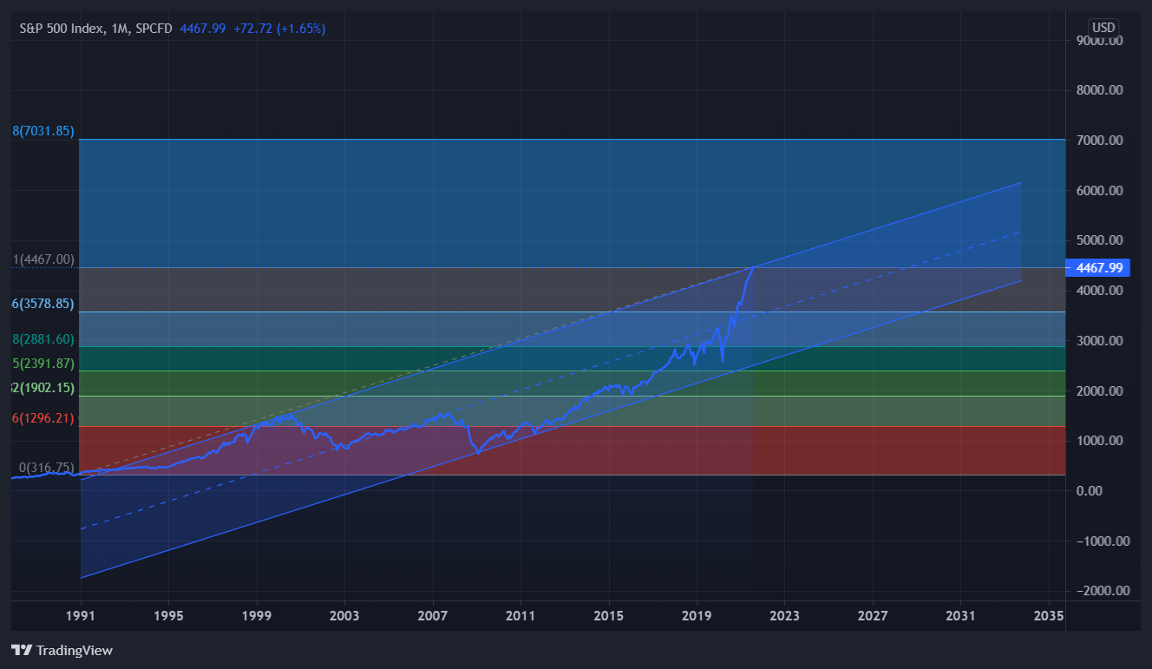Image resolution: width=1152 pixels, height=669 pixels.
Task: Select the red 1296.21 Fibonacci label
Action: [x=43, y=418]
